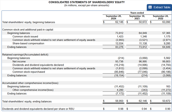This screenshot has height=112, width=172.
Task: Click the Extract Table button
Action: (x=159, y=7)
